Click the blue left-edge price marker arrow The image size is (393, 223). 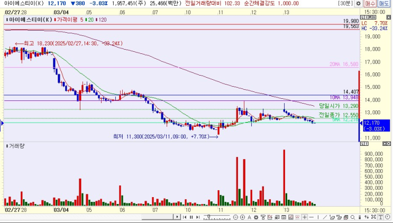(2, 123)
